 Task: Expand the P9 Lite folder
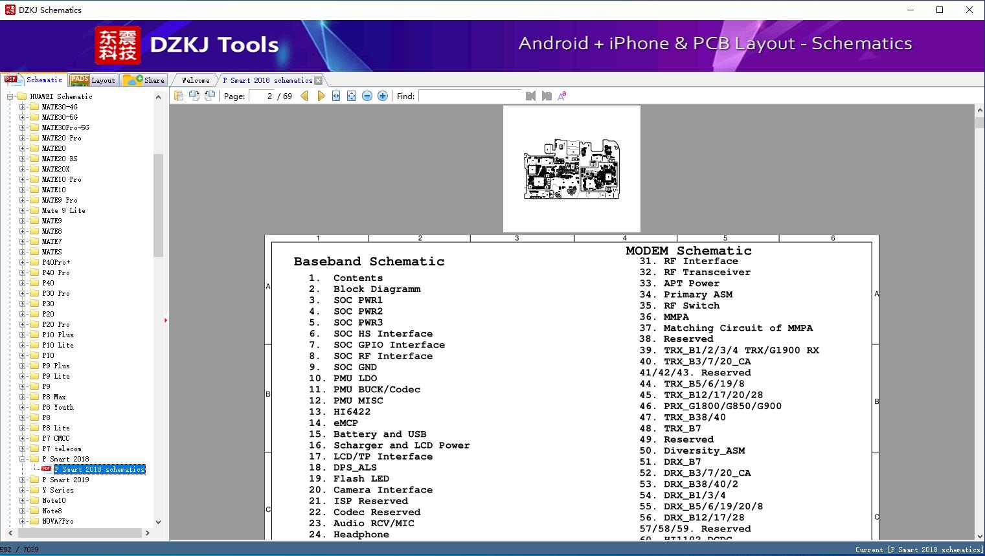click(x=22, y=376)
